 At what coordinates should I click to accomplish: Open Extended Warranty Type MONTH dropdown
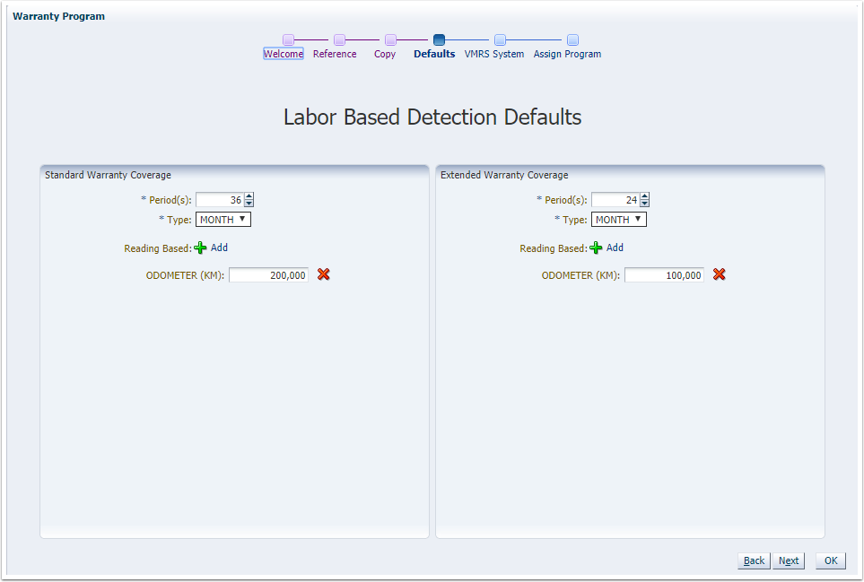click(x=619, y=219)
